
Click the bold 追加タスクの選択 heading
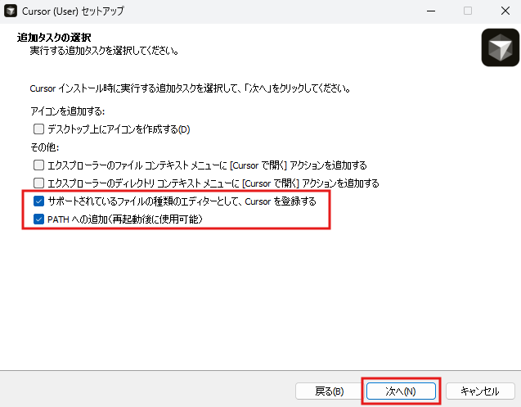tap(54, 38)
